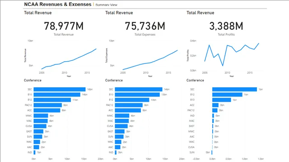Click the IND bar labeled 1bn in revenue chart
Viewport: 289px width, 162px height.
pyautogui.click(x=34, y=152)
